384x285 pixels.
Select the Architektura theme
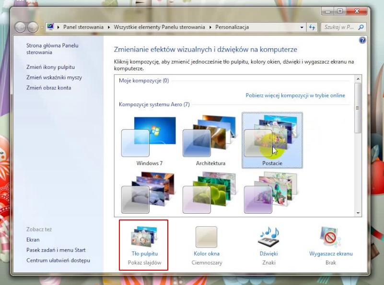pyautogui.click(x=210, y=141)
